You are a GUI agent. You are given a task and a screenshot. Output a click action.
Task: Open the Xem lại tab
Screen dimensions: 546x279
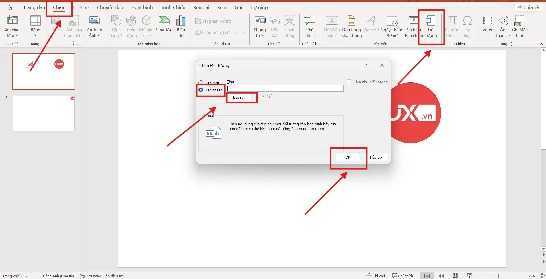pos(201,7)
